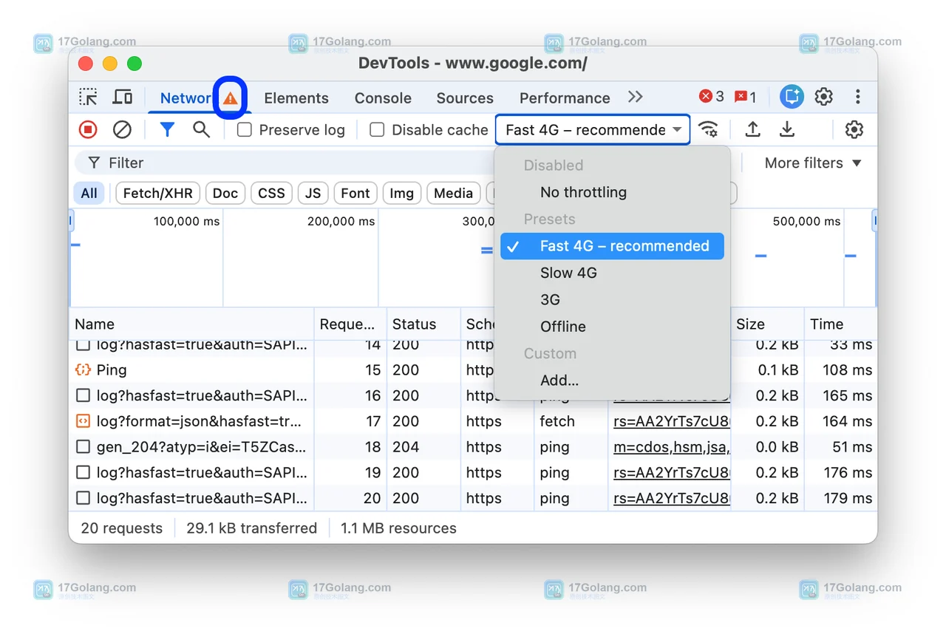Filter by Img requests
The width and height of the screenshot is (946, 634).
click(401, 194)
